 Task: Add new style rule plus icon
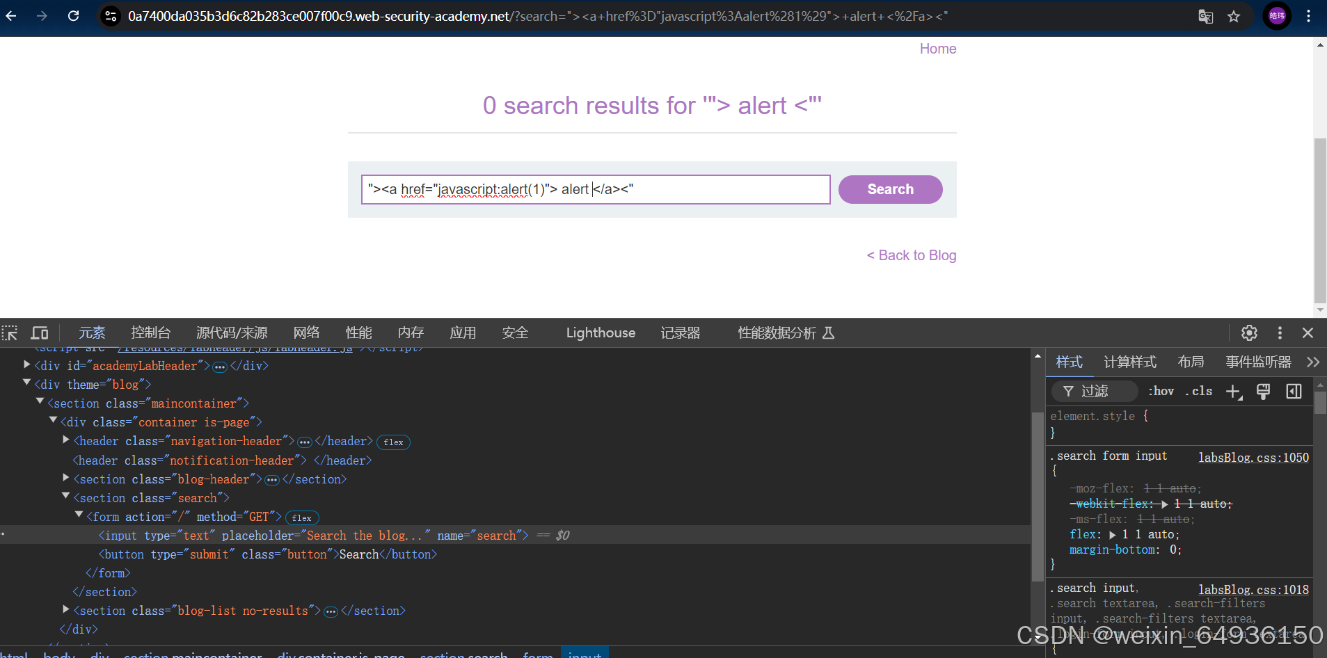[x=1234, y=392]
